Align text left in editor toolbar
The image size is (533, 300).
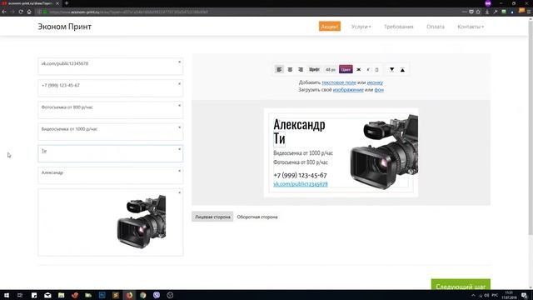tap(279, 69)
